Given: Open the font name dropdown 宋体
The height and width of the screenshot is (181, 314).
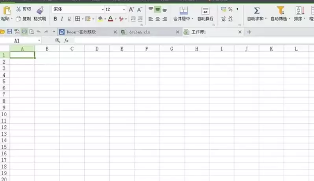Looking at the screenshot, I should pyautogui.click(x=103, y=9).
